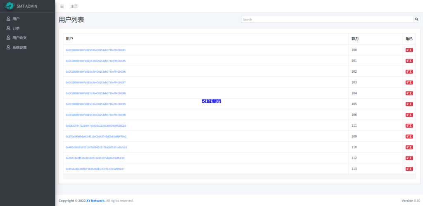Go to 订单 in the sidebar
This screenshot has height=206, width=423.
[x=16, y=28]
